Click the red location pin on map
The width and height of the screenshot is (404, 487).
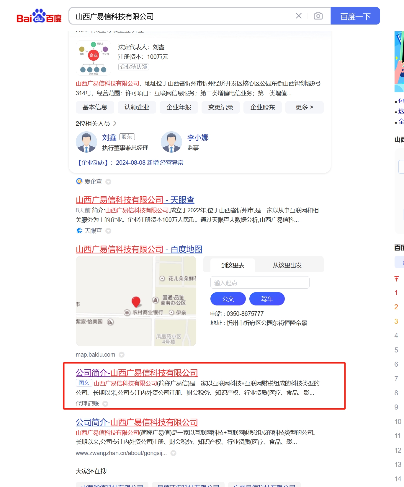point(136,302)
